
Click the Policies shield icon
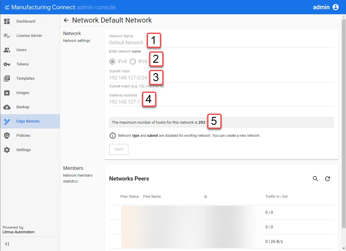point(7,136)
